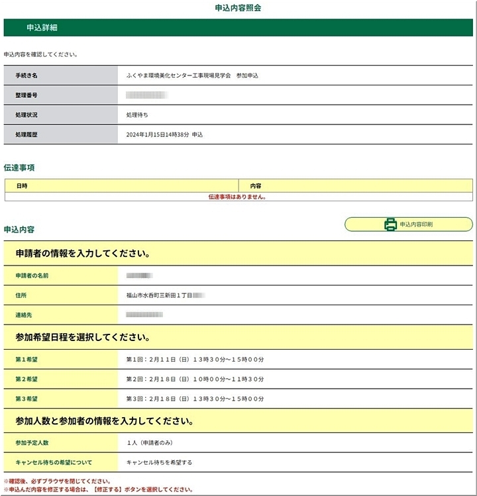The height and width of the screenshot is (496, 477).
Task: Click the blurred 申請者の名前 value
Action: (139, 275)
